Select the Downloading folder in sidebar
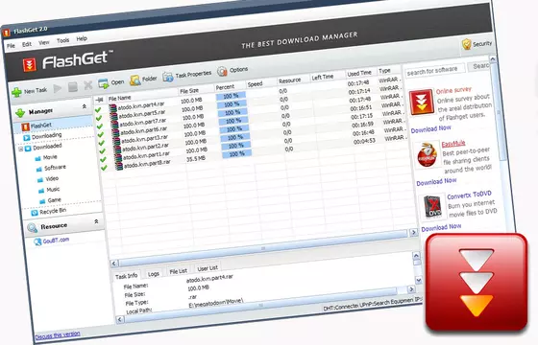Image resolution: width=538 pixels, height=345 pixels. [43, 136]
